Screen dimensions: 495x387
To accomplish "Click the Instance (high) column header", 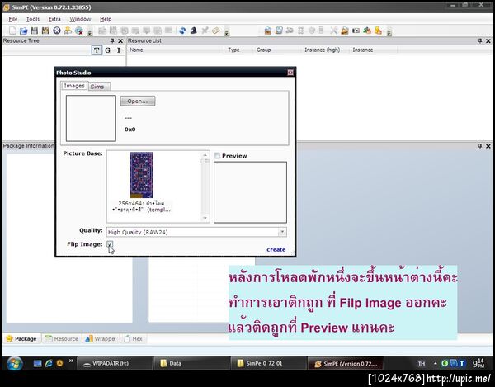I will click(326, 50).
